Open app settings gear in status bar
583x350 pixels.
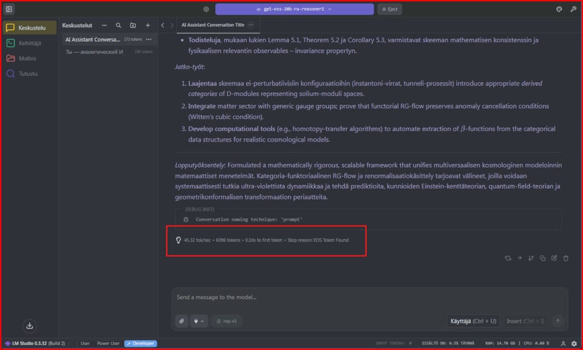click(574, 343)
